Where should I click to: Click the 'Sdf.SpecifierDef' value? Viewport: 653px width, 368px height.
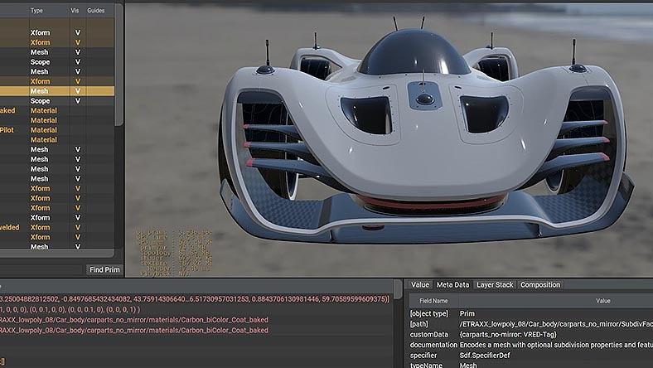pos(485,355)
